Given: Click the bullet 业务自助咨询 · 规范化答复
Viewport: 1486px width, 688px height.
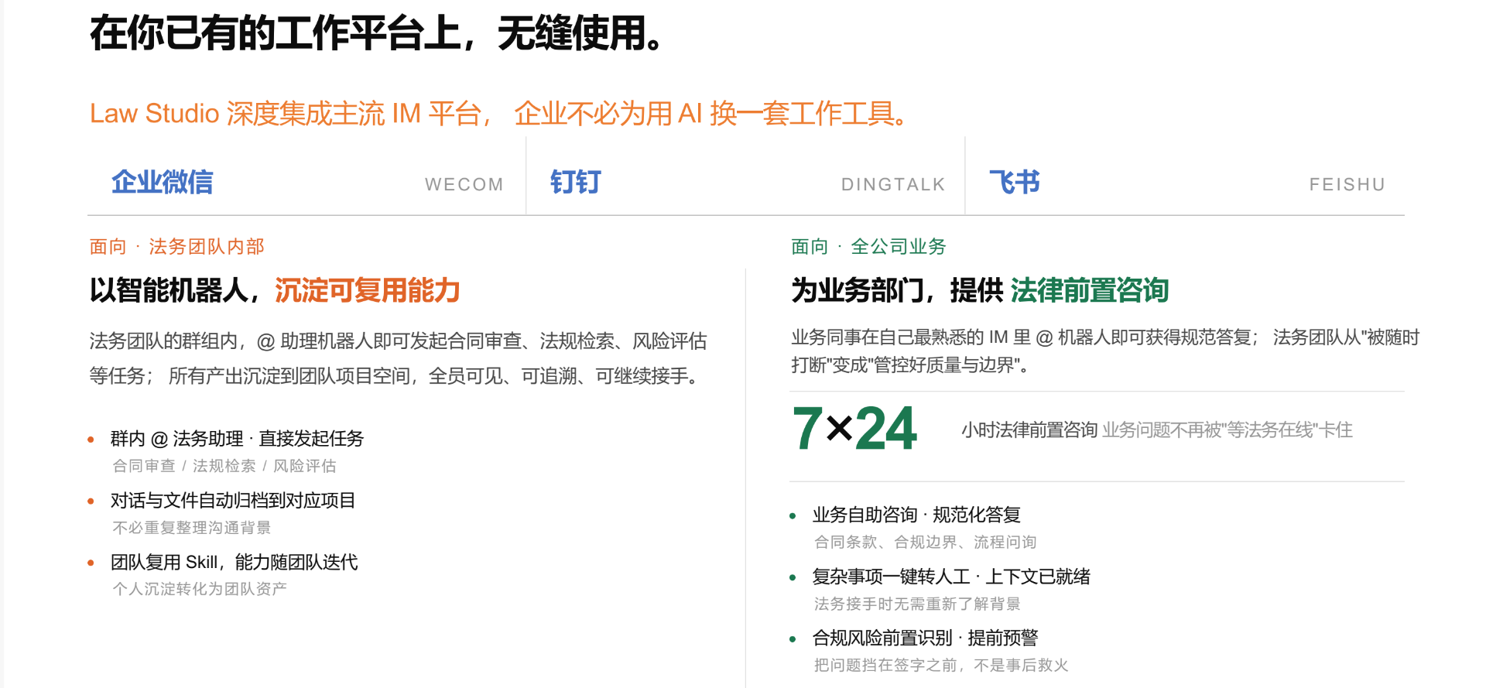Looking at the screenshot, I should point(916,515).
